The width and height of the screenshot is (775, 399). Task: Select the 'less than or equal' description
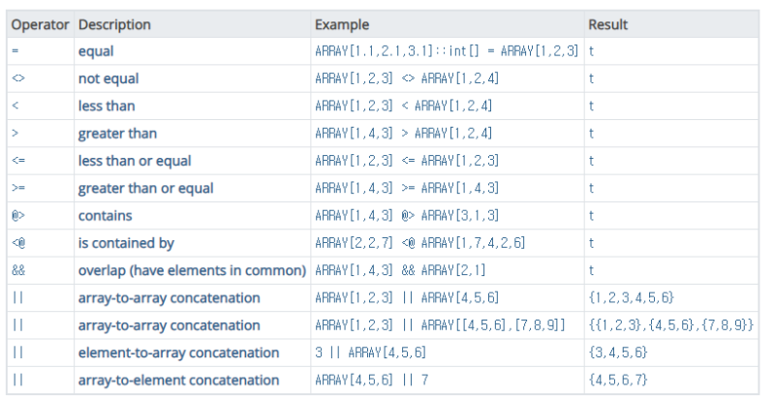[x=135, y=161]
